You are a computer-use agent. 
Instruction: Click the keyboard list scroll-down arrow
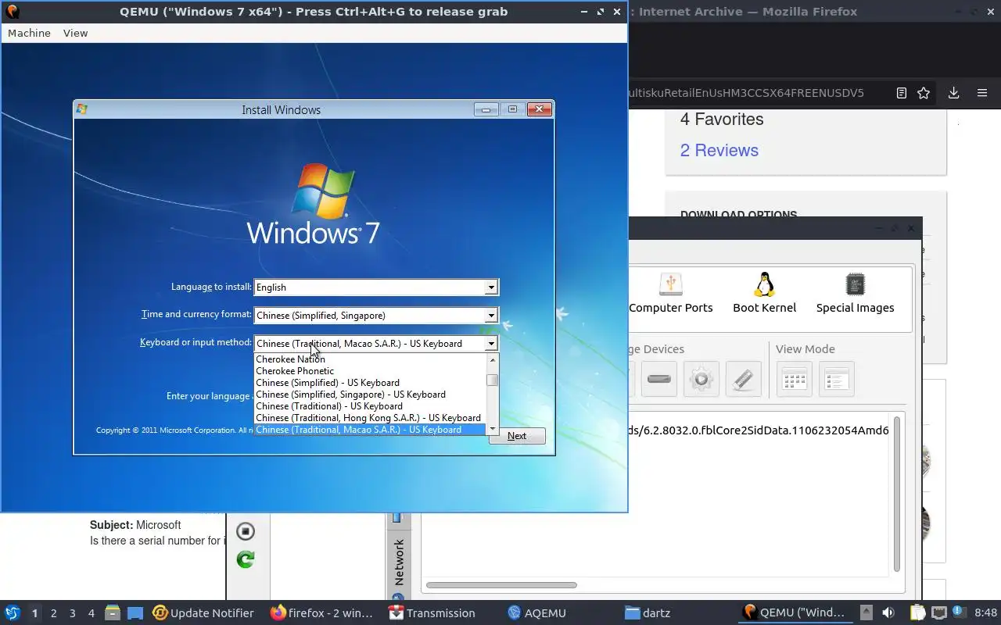pyautogui.click(x=493, y=430)
